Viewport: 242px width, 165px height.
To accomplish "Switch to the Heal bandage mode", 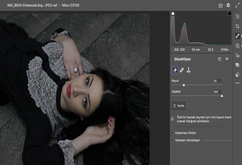I will (181, 70).
